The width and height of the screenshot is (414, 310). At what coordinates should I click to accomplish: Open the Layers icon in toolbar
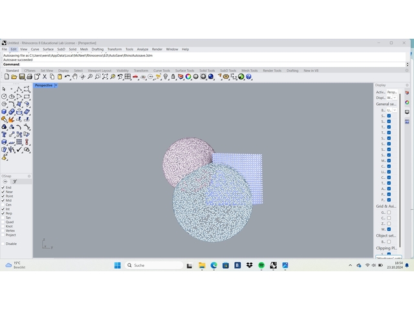(x=180, y=77)
